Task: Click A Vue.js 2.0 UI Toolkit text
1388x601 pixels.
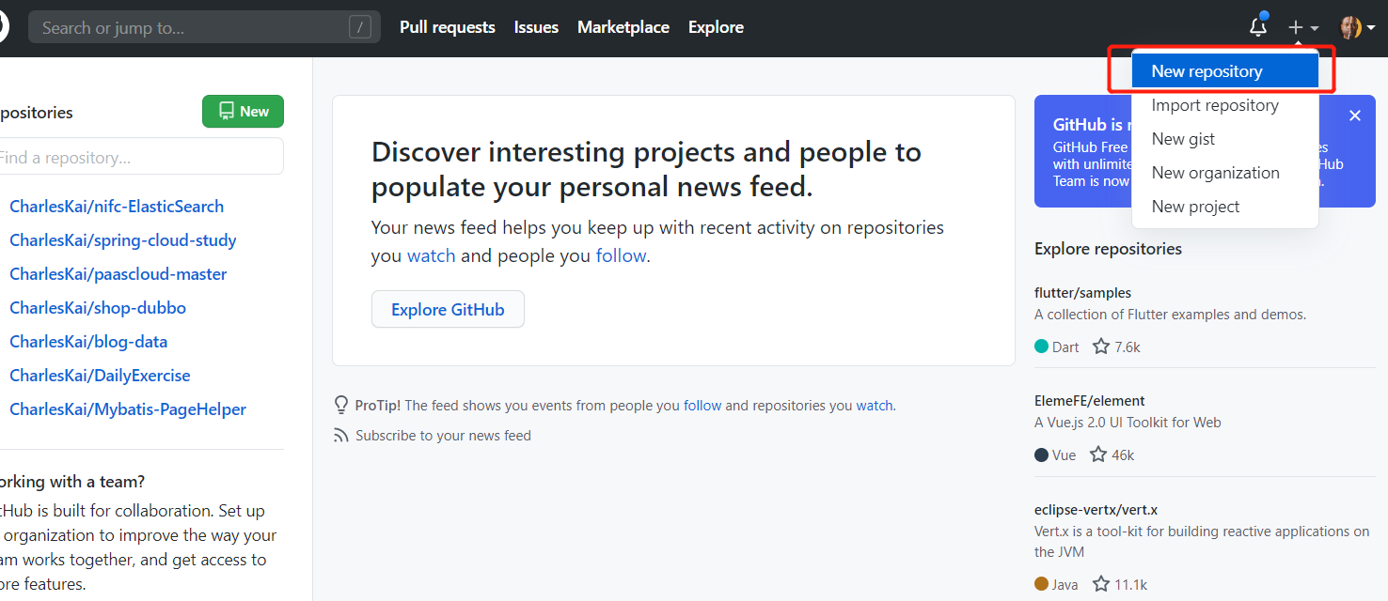Action: coord(1128,423)
